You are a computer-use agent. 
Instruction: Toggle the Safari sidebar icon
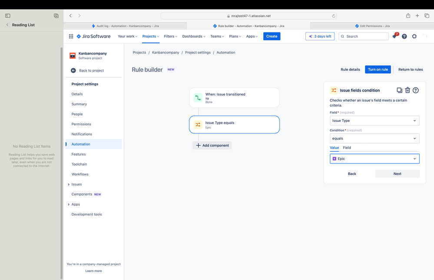point(8,16)
